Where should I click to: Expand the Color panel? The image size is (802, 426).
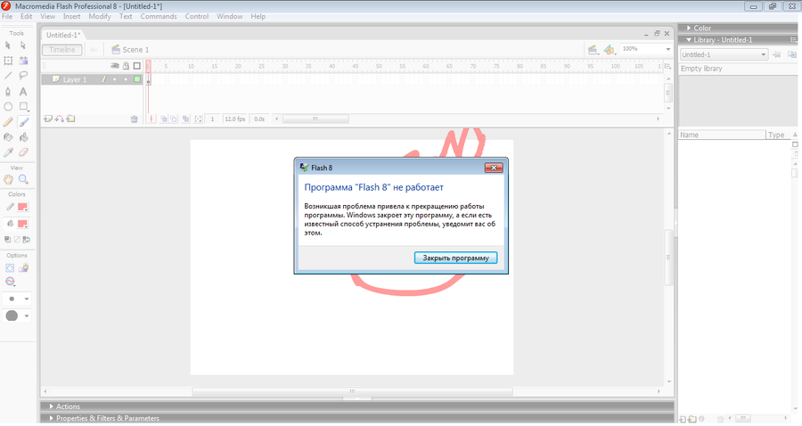click(689, 29)
